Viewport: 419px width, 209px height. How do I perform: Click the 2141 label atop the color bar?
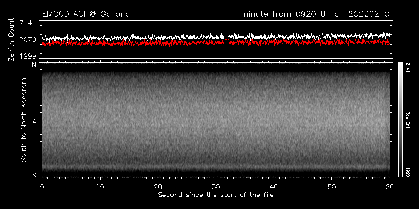408,67
